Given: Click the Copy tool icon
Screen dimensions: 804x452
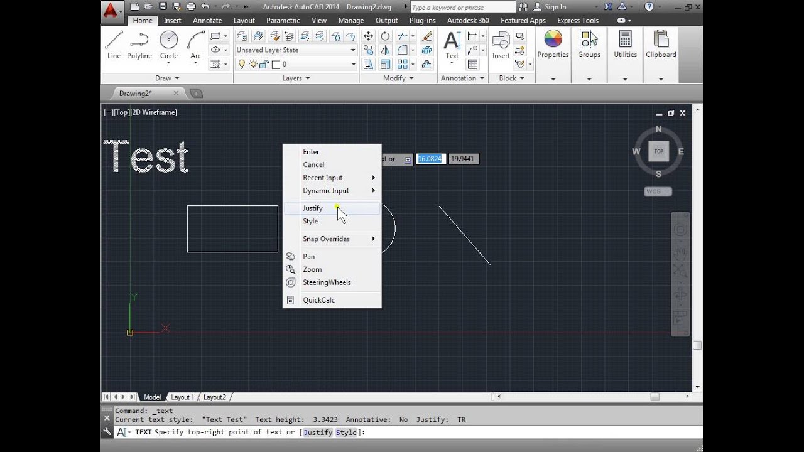Looking at the screenshot, I should pos(369,50).
